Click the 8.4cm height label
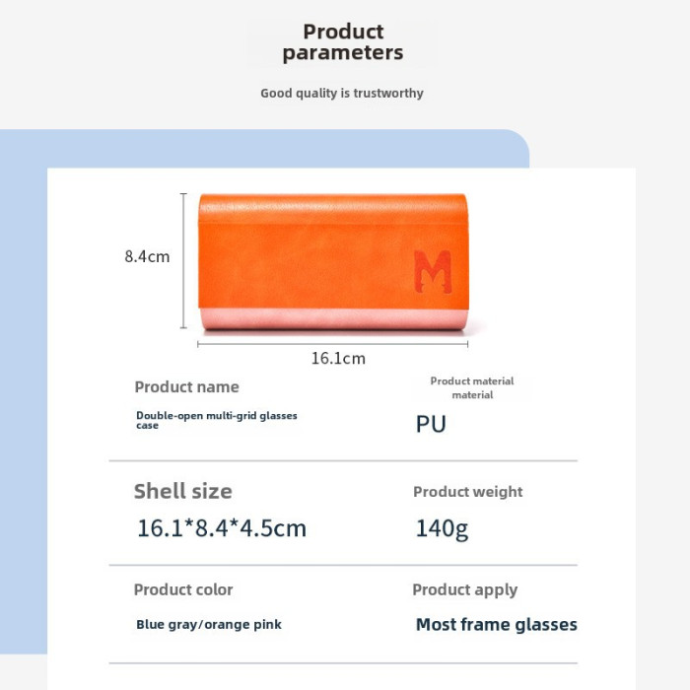This screenshot has width=690, height=690. (147, 256)
